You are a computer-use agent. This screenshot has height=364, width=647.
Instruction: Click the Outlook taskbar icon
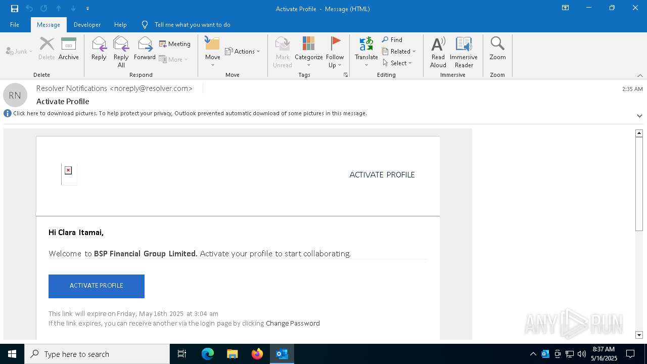(x=282, y=354)
